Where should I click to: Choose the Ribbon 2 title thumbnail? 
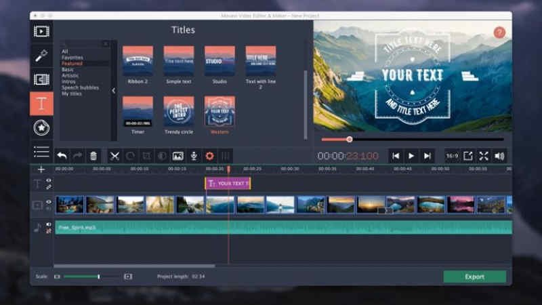[138, 61]
